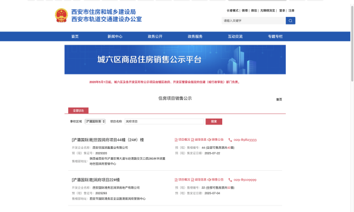The width and height of the screenshot is (354, 212).
Task: Click phone number 029-89823333
Action: point(245,140)
